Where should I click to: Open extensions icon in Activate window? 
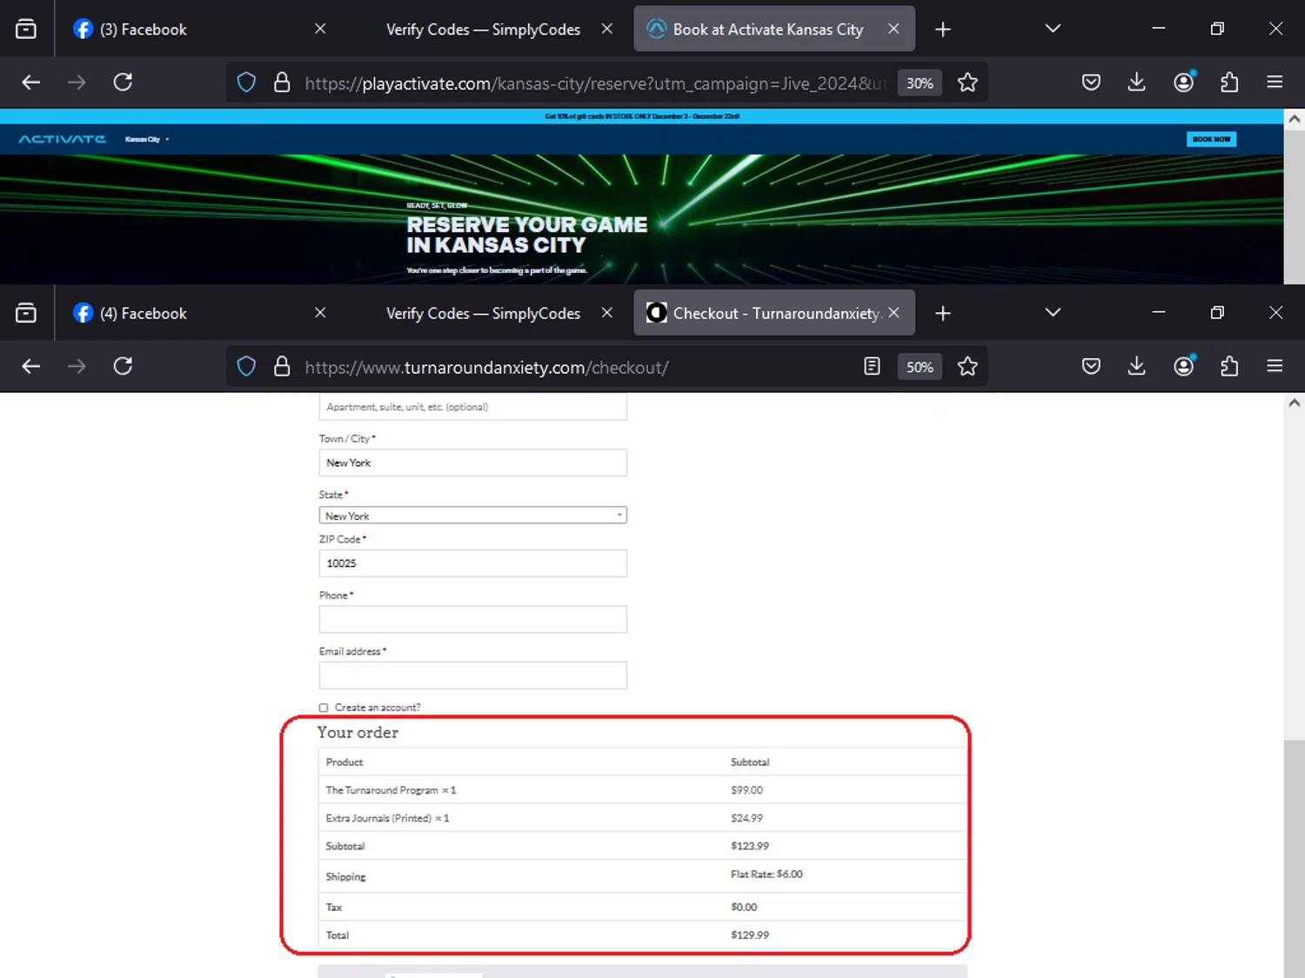point(1229,83)
